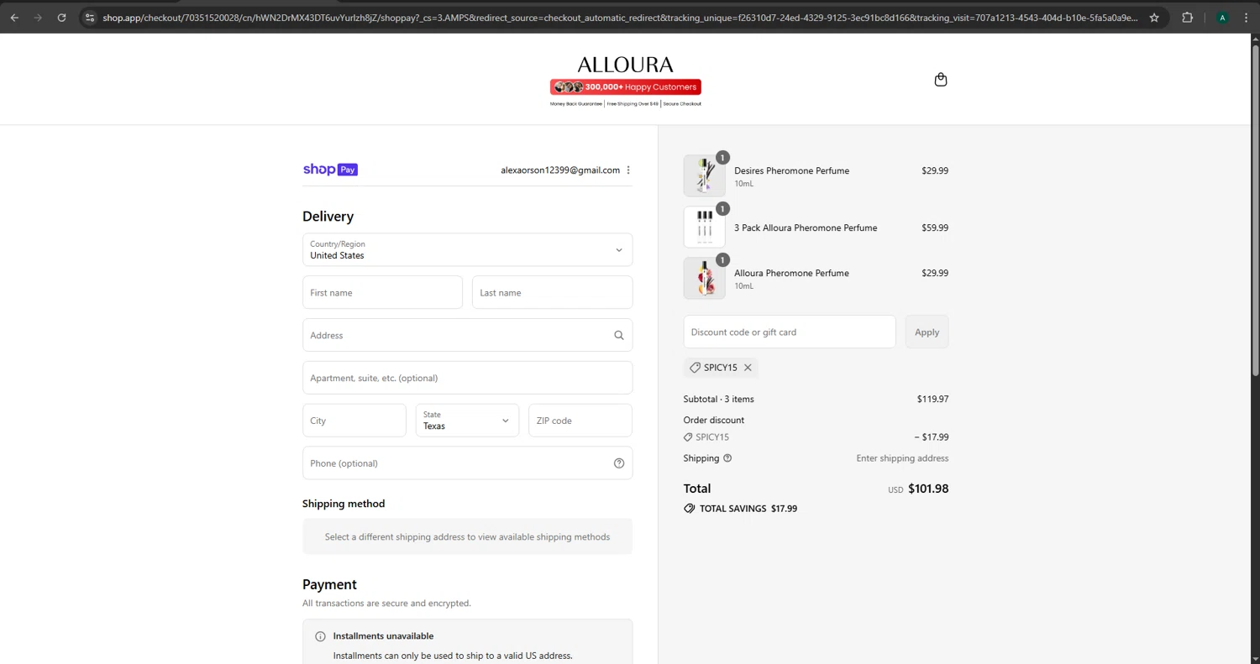
Task: Click the account email alexaorson12399@gmail.com
Action: pos(560,170)
